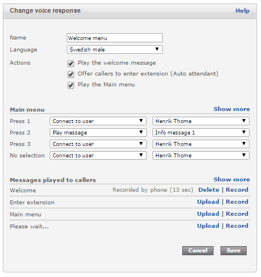Viewport: 261px width, 277px height.
Task: Record a new Welcome message
Action: tap(237, 190)
